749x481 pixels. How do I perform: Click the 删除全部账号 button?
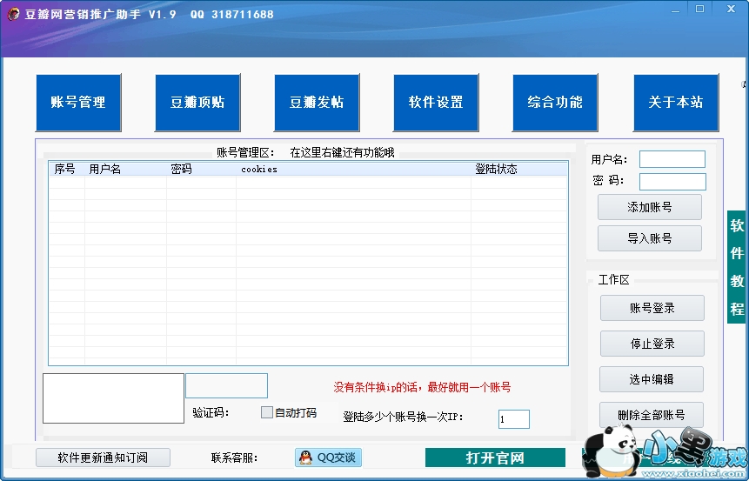click(652, 415)
